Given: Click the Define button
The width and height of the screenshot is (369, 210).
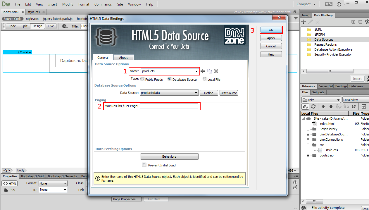Looking at the screenshot, I should click(209, 93).
